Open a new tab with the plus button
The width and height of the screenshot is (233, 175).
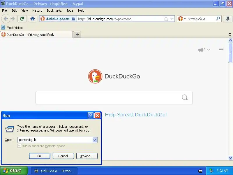click(77, 34)
